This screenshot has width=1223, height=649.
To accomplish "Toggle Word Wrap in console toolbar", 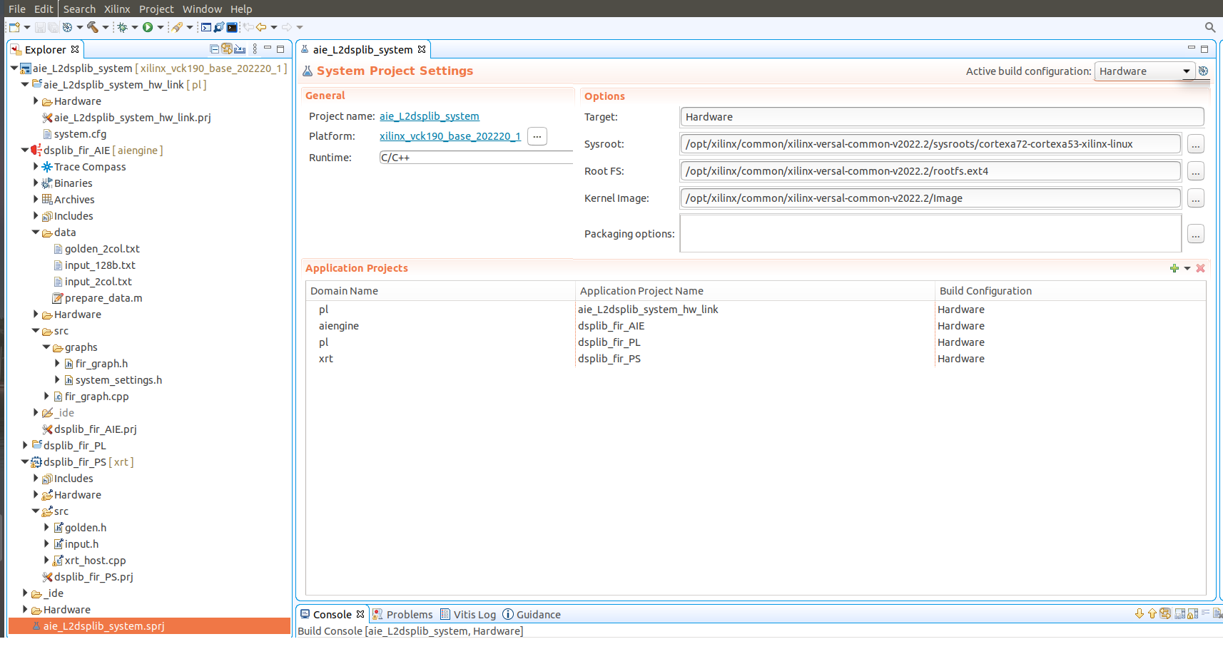I will coord(1205,613).
